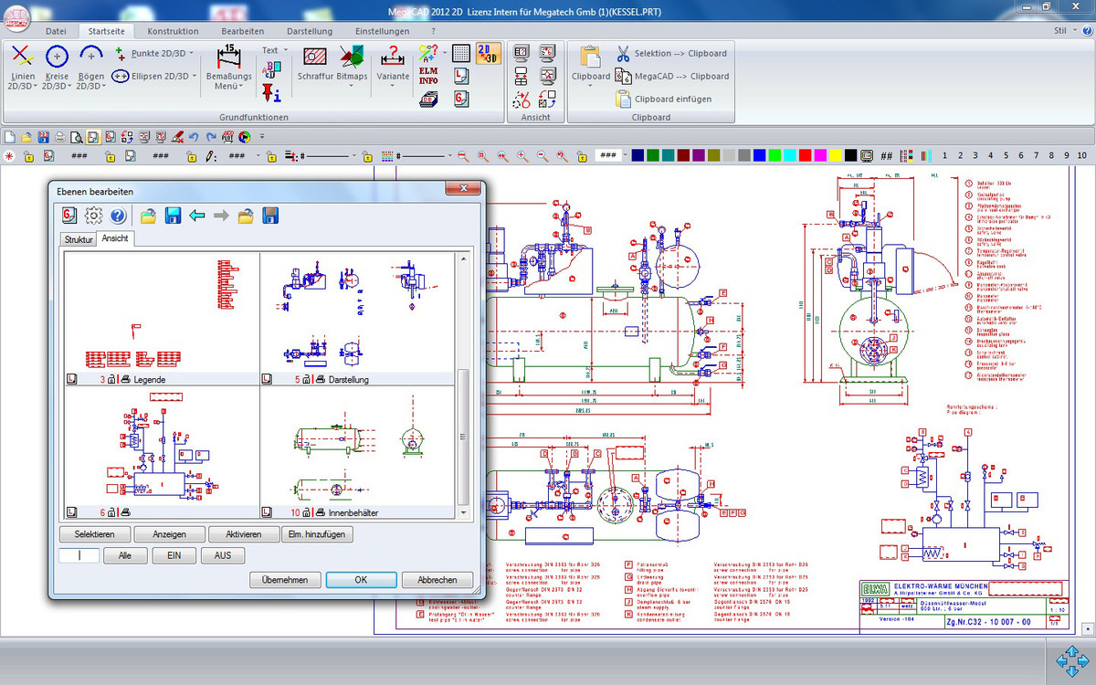This screenshot has width=1096, height=685.
Task: Pick the magenta color swatch
Action: tap(820, 156)
